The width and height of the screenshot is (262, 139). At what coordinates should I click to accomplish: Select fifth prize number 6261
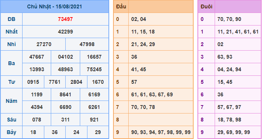[94, 107]
